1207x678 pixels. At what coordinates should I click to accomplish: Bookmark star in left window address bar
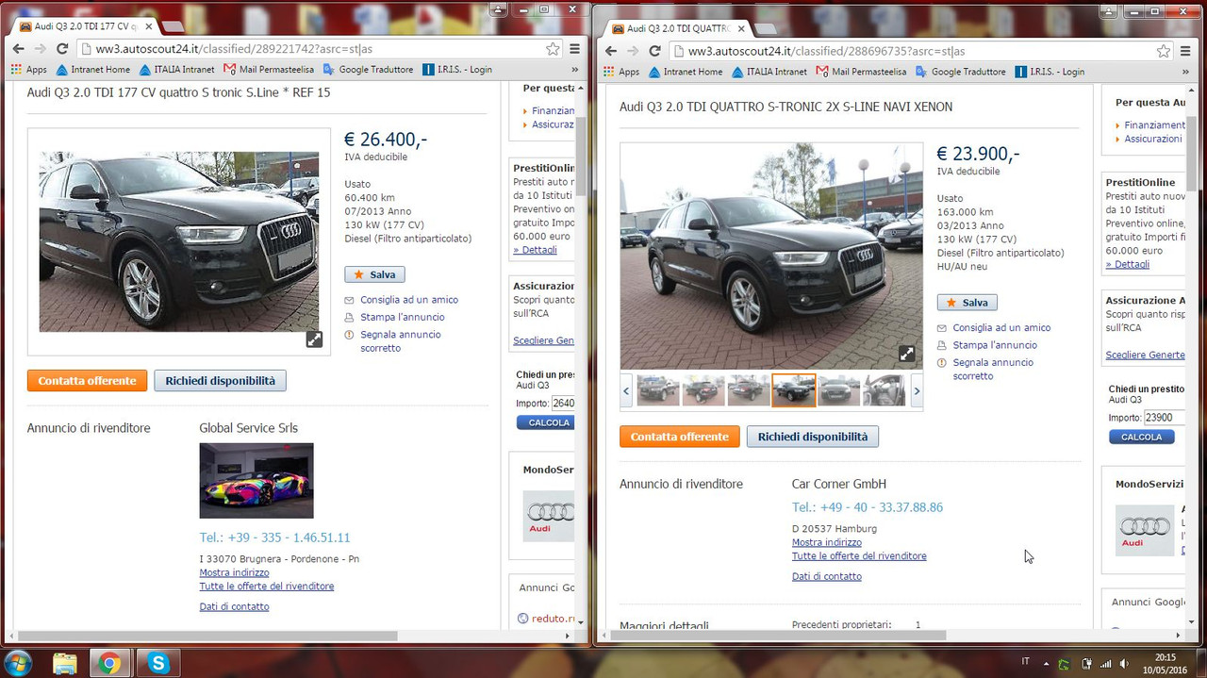coord(553,49)
